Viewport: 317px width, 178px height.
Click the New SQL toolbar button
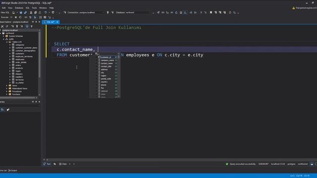coord(5,12)
